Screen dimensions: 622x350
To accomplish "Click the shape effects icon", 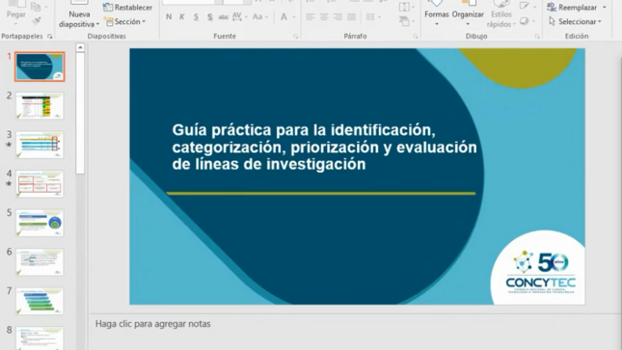I will (x=524, y=21).
